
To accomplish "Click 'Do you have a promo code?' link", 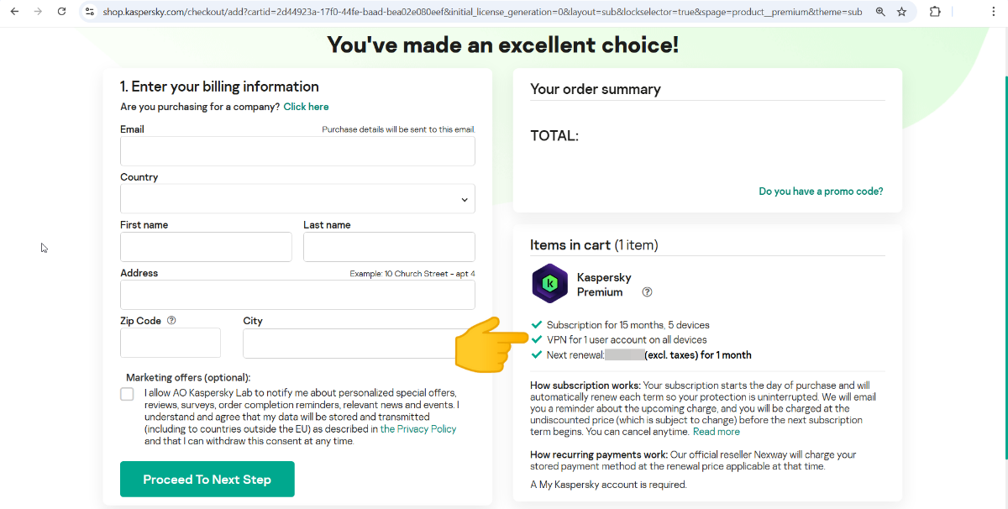I will 821,192.
